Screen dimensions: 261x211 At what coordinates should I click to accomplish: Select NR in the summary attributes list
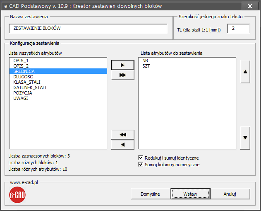coord(187,61)
